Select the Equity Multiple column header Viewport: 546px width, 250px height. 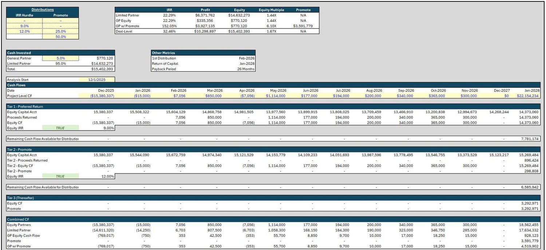[x=271, y=10]
